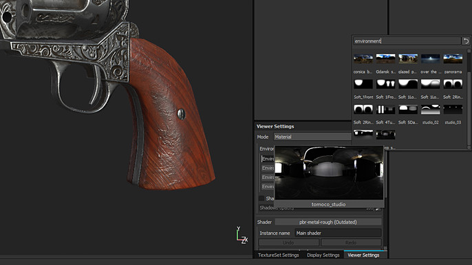Screen dimensions: 472x265
Task: Click the large tomoco_studio preview image
Action: [x=329, y=173]
